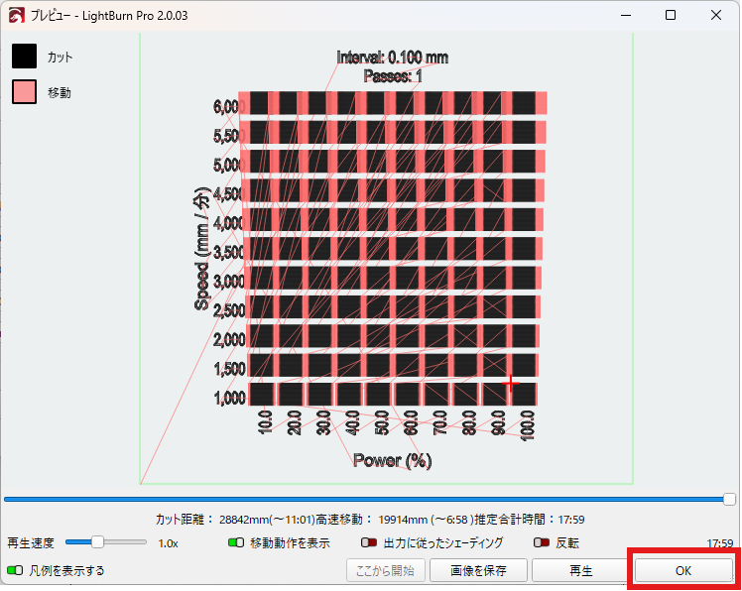Viewport: 742px width, 591px height.
Task: Minimize the プレビュー window
Action: pos(625,16)
